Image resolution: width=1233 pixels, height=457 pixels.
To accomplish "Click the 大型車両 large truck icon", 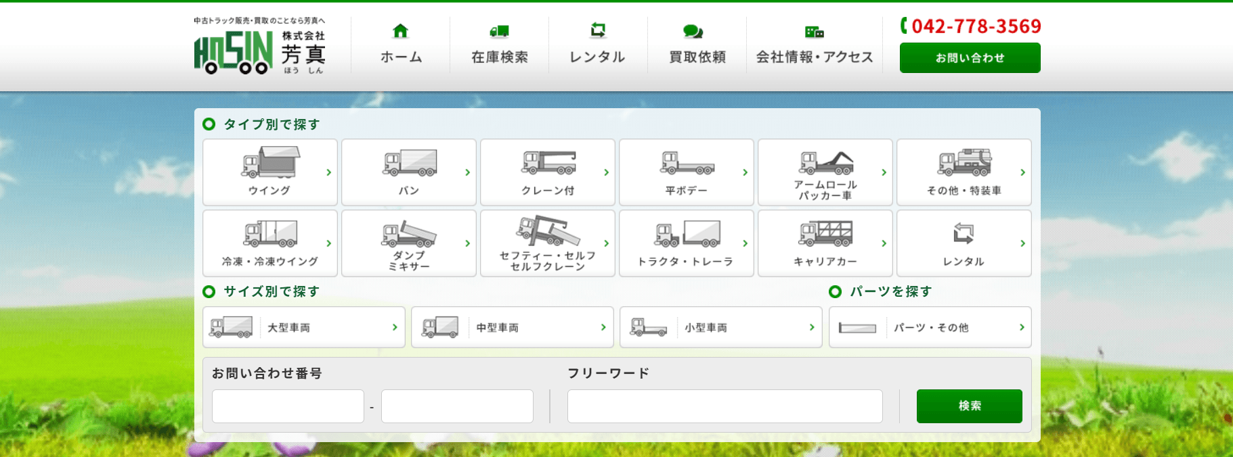I will click(231, 327).
